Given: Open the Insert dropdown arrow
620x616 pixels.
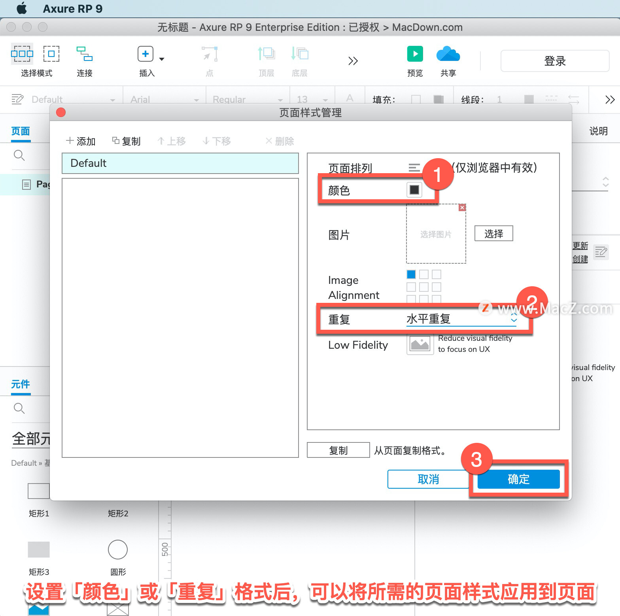Looking at the screenshot, I should point(161,59).
